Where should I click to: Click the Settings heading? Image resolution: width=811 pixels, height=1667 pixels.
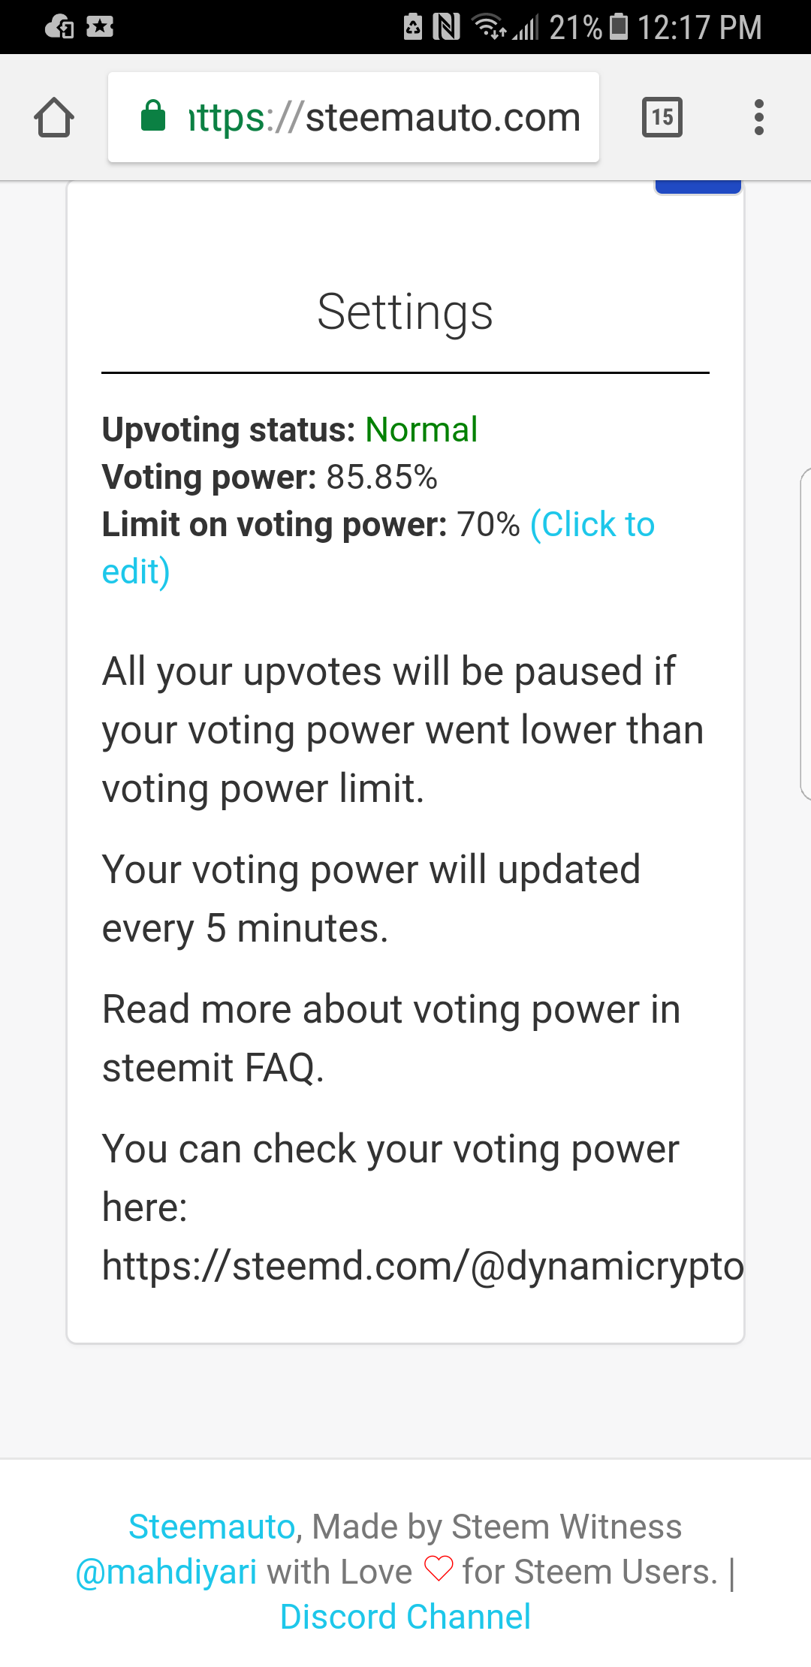(405, 312)
